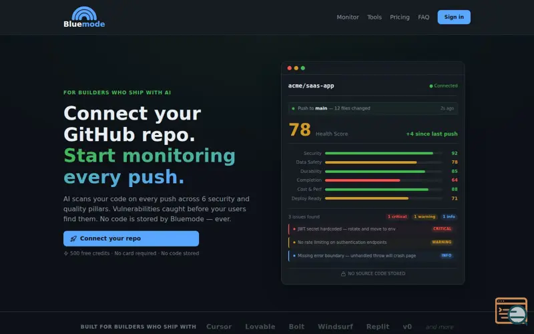Click the Cursor brand name

219,327
